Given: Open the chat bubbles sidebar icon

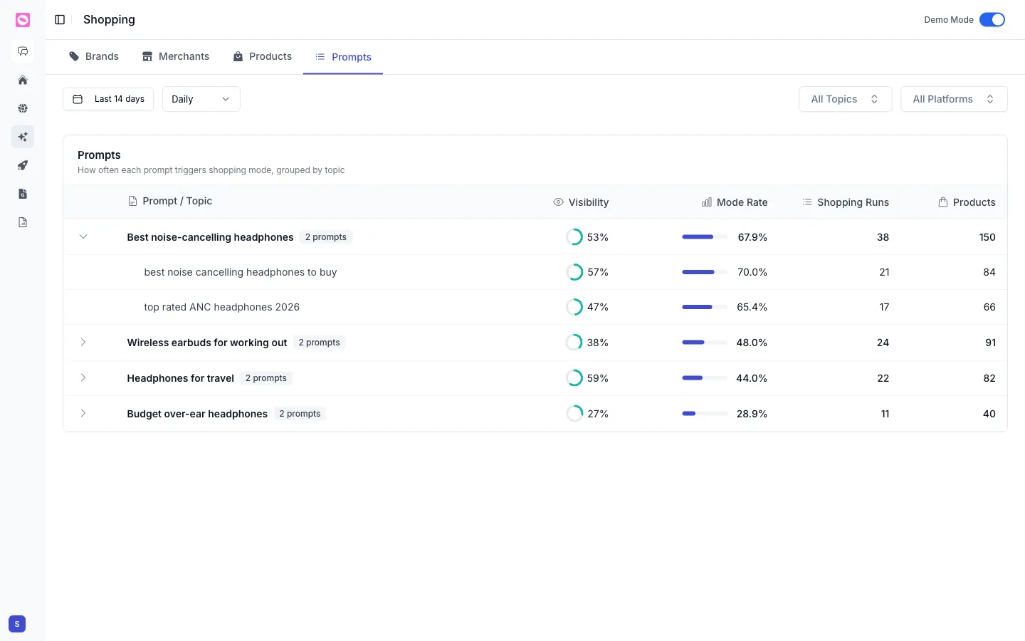Looking at the screenshot, I should coord(23,51).
